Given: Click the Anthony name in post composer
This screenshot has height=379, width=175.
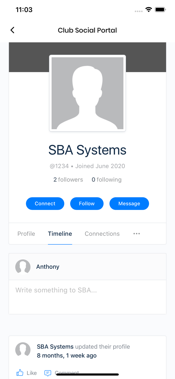Looking at the screenshot, I should [x=48, y=267].
